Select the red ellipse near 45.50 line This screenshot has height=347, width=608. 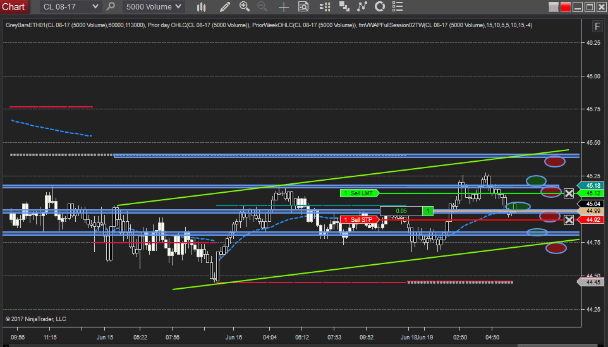point(554,161)
